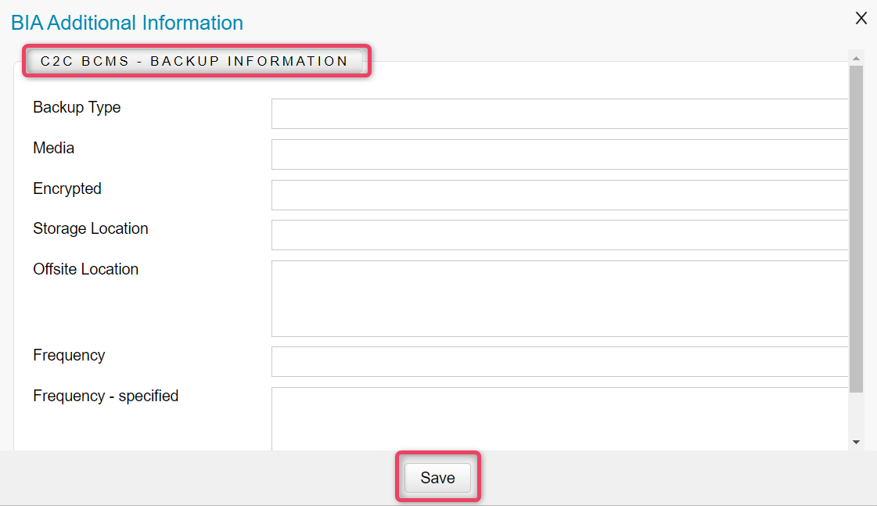
Task: Click the Save button
Action: point(437,478)
